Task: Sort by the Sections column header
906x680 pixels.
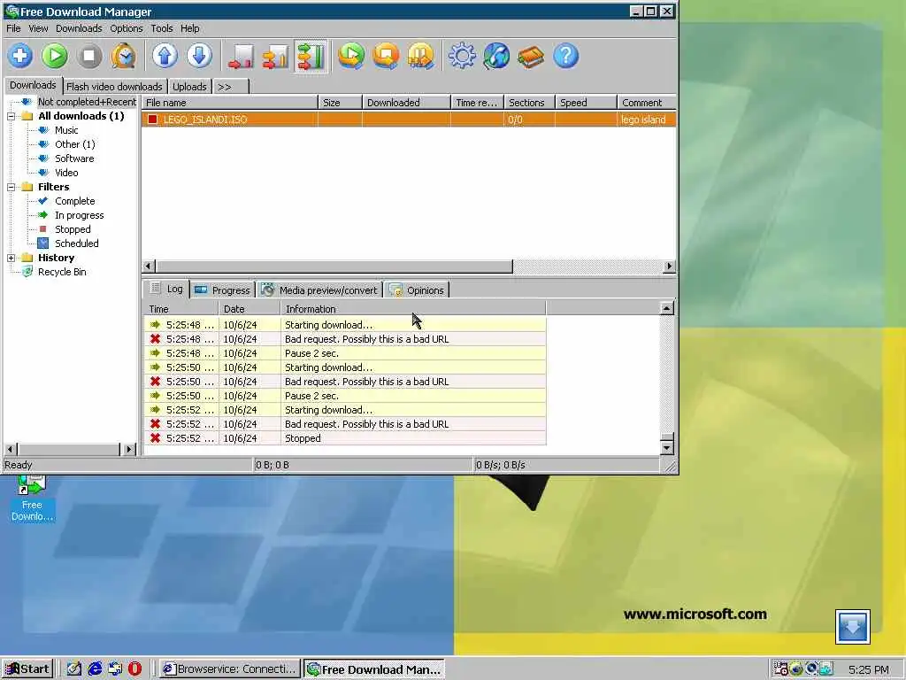Action: [529, 103]
